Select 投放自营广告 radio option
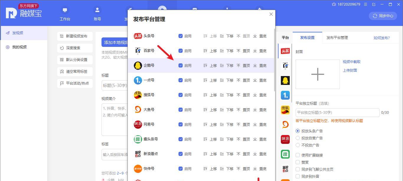The image size is (403, 181). [298, 138]
